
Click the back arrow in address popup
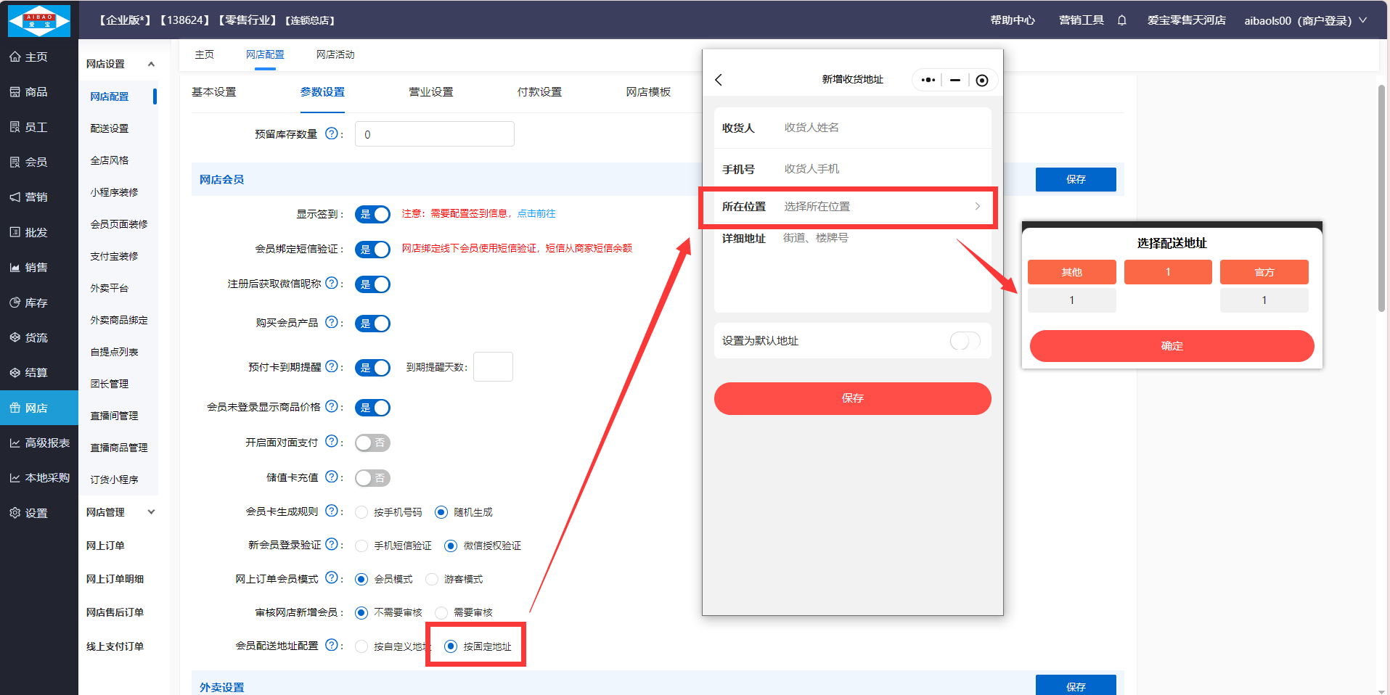(719, 80)
